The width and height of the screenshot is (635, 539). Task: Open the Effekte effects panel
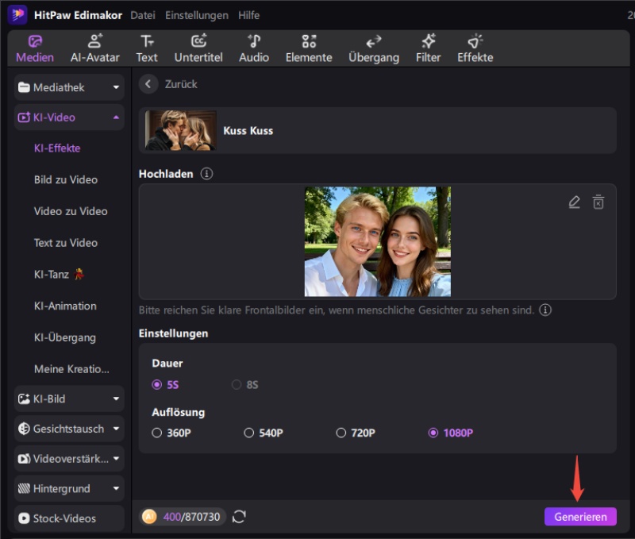pos(475,48)
